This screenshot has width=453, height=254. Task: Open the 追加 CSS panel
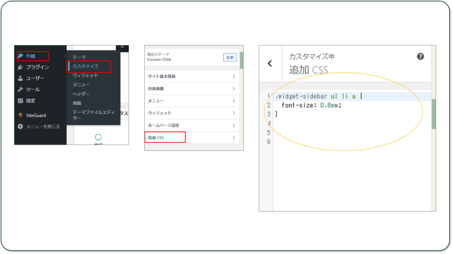click(x=165, y=138)
